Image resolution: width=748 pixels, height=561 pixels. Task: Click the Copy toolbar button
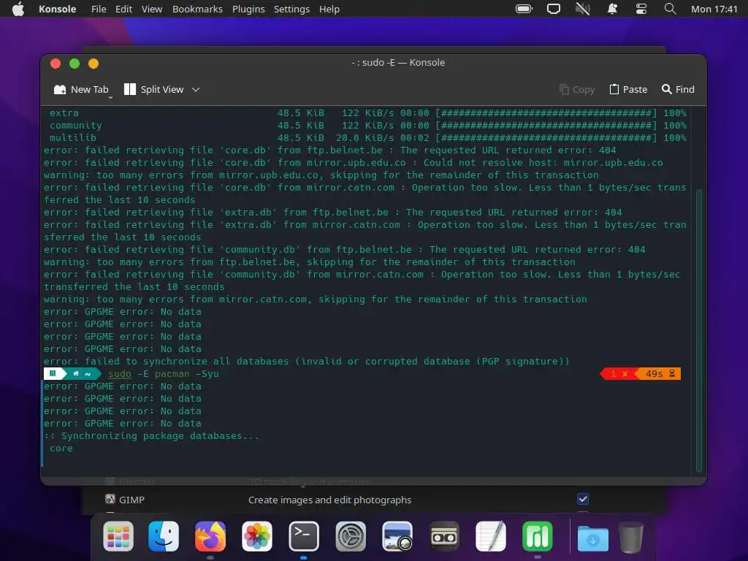[x=577, y=89]
